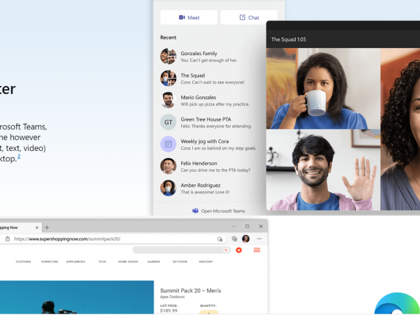
Task: Open the red hamburger menu on shopping site
Action: point(257,250)
